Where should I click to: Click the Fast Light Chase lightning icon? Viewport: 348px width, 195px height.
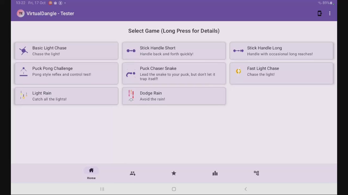click(x=239, y=72)
